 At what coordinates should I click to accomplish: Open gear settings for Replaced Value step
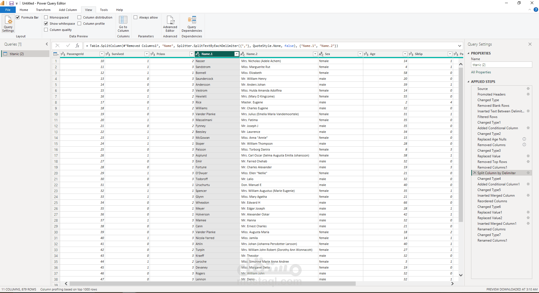click(x=528, y=156)
